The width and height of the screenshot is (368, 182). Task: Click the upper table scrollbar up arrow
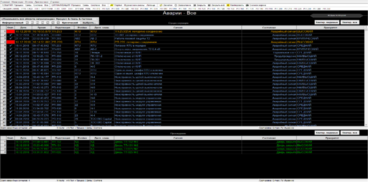(366, 27)
